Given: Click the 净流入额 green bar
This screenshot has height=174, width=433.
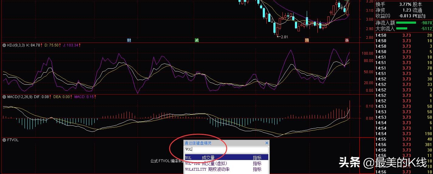Looking at the screenshot, I should [x=406, y=23].
